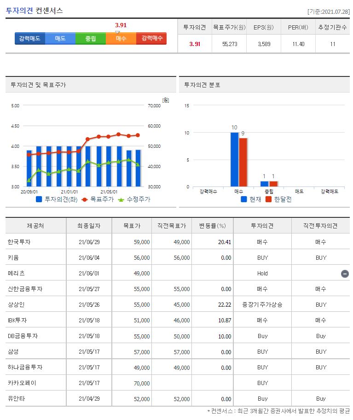Select the 상상인 provider name

coord(16,304)
